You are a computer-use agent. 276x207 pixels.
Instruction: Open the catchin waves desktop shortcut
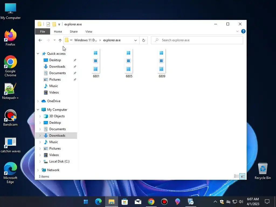pyautogui.click(x=11, y=145)
